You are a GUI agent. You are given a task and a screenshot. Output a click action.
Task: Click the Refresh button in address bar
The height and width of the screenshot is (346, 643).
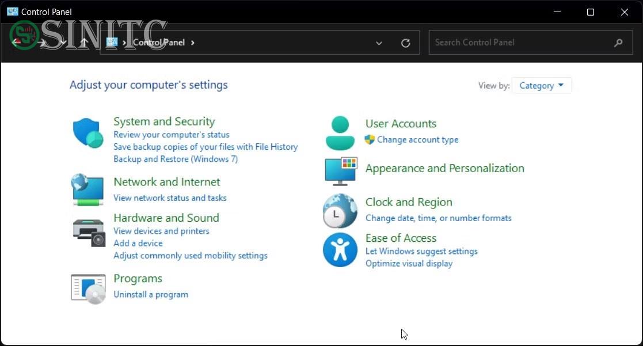coord(406,43)
